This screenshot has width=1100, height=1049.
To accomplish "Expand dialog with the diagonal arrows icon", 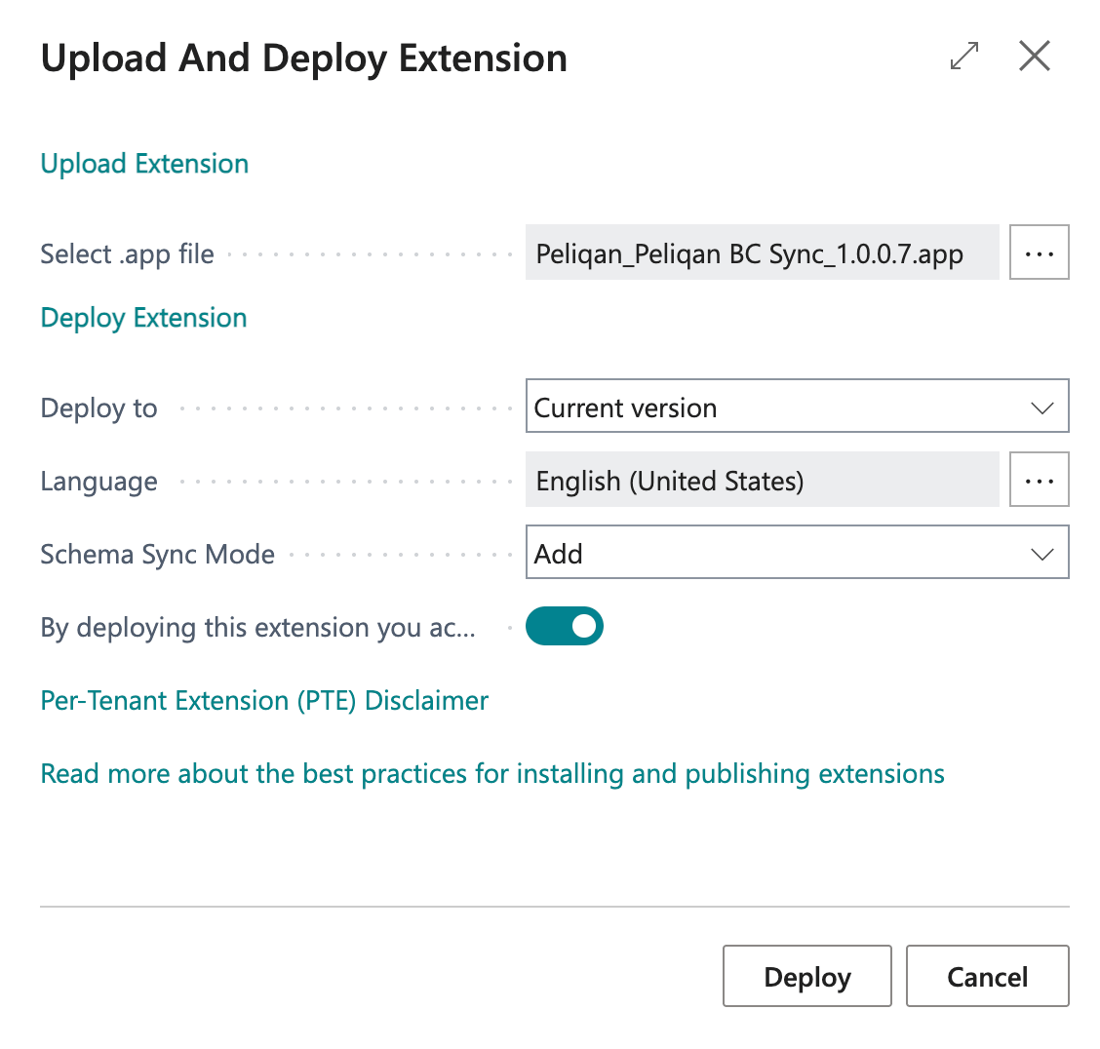I will click(x=963, y=57).
